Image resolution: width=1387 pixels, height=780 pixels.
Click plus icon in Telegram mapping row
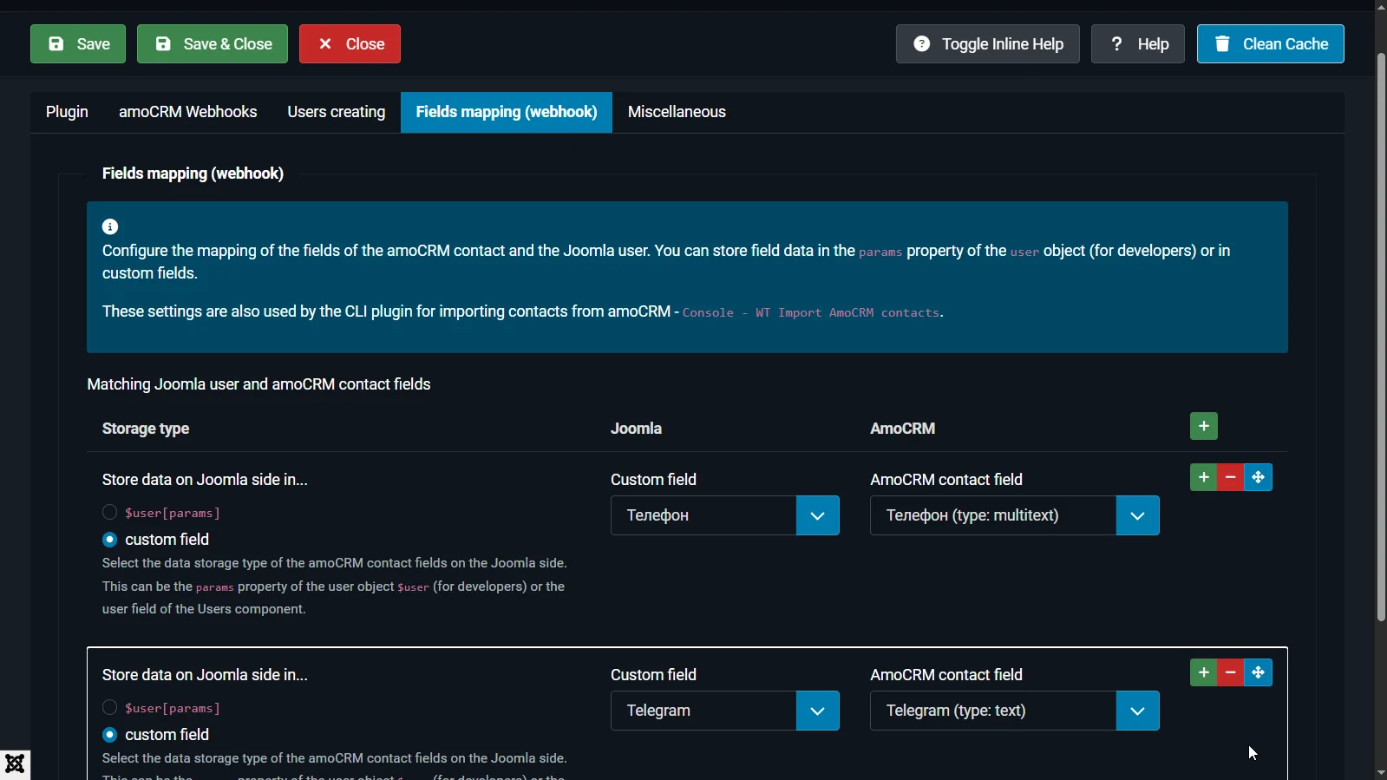[x=1203, y=672]
